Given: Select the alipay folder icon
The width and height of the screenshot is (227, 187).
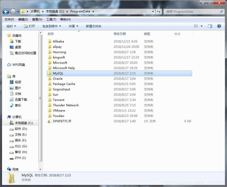Looking at the screenshot, I should click(x=50, y=47).
